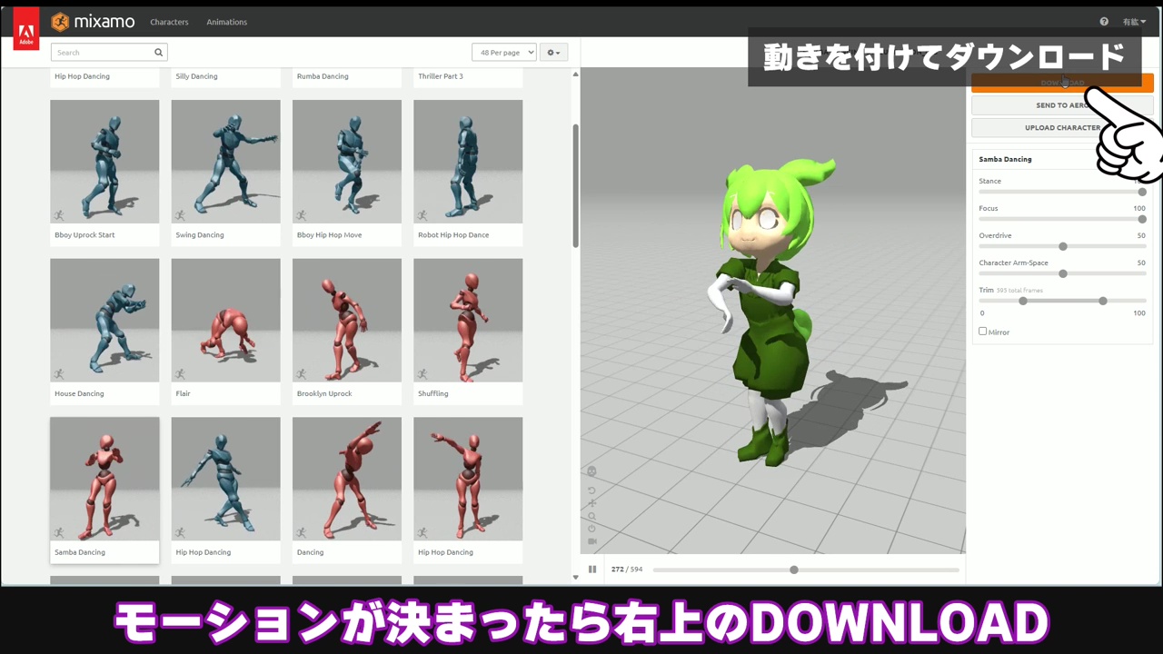Select the pan move icon in viewport
This screenshot has width=1163, height=654.
point(591,503)
